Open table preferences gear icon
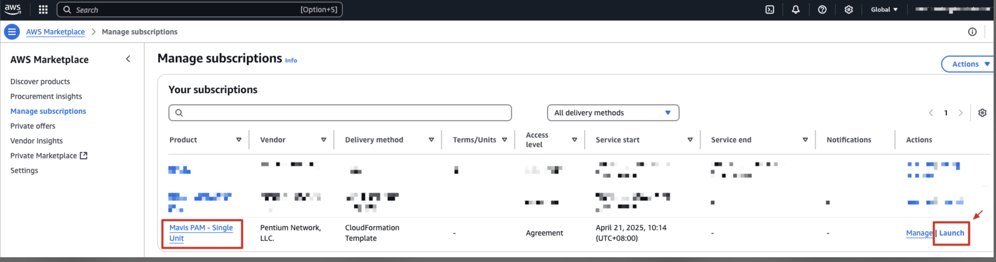Viewport: 996px width, 262px height. 982,113
